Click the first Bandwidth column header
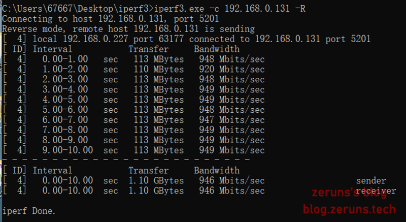The image size is (406, 222). pyautogui.click(x=217, y=49)
